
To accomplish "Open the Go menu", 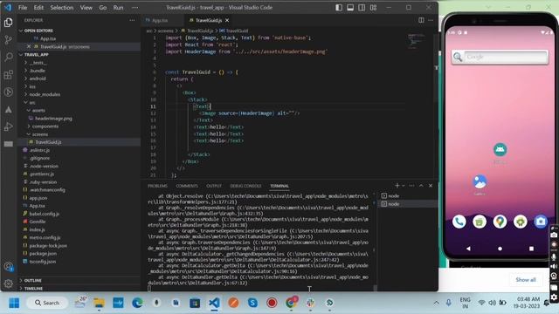I will pos(103,8).
